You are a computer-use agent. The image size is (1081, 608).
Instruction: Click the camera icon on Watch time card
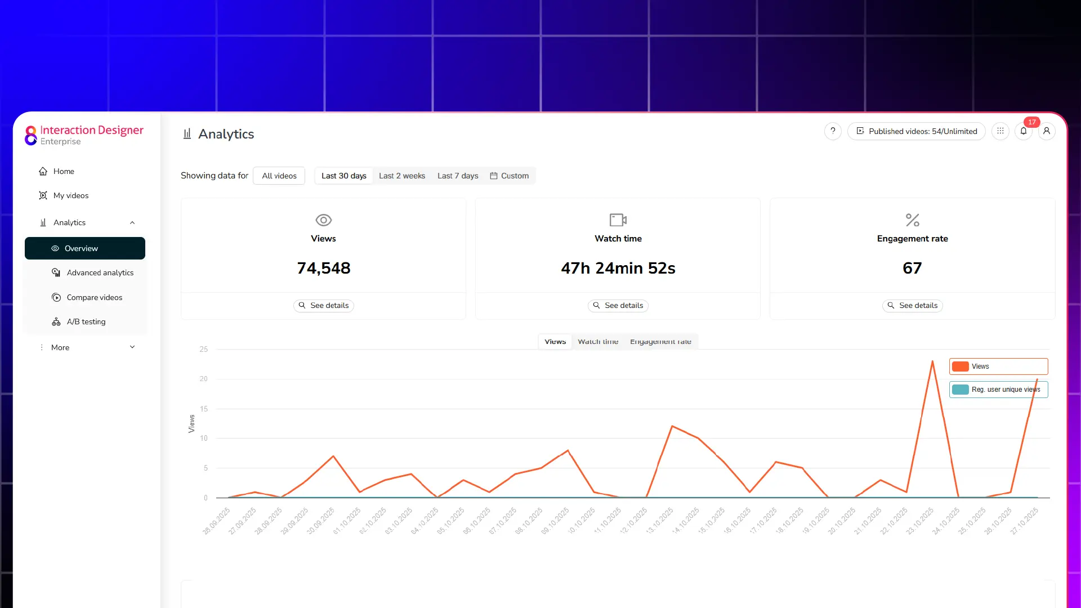[x=618, y=220]
